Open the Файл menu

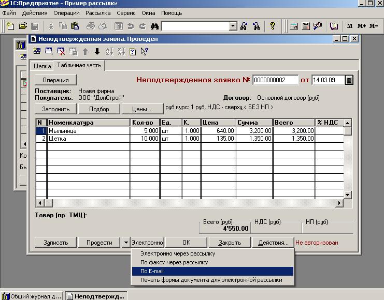(x=9, y=13)
